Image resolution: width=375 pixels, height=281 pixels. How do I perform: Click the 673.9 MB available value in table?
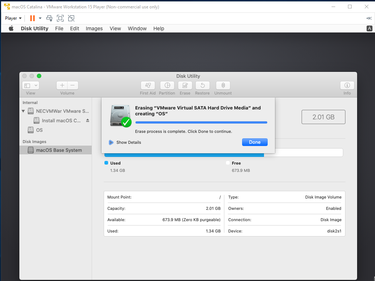[x=191, y=220]
